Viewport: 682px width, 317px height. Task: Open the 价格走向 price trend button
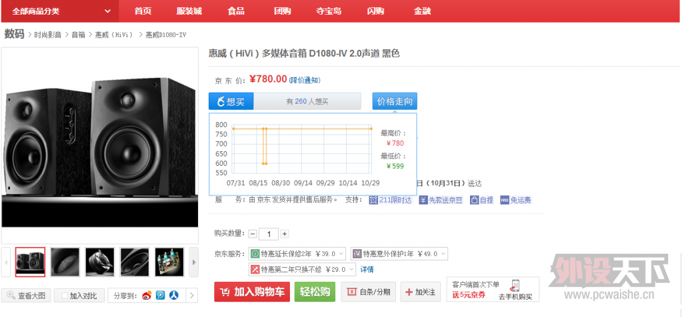pos(395,102)
